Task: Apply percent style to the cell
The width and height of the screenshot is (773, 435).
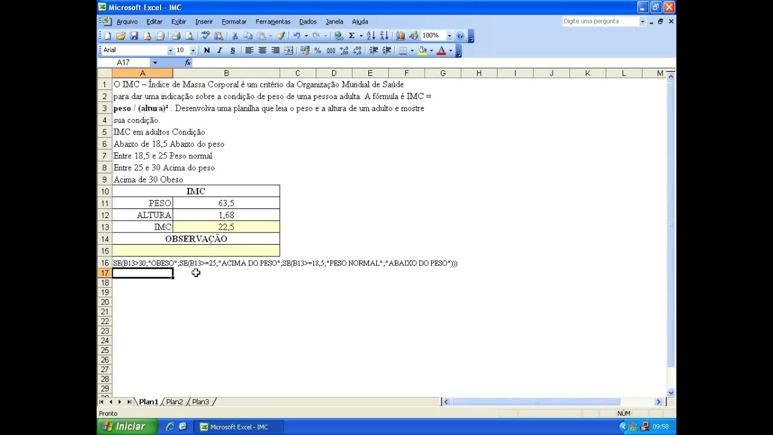Action: 318,50
